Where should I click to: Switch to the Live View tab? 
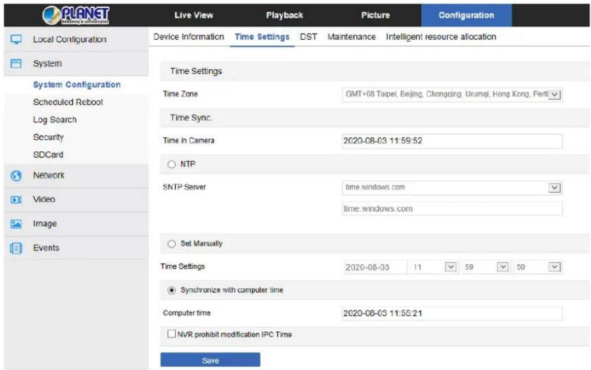[194, 15]
